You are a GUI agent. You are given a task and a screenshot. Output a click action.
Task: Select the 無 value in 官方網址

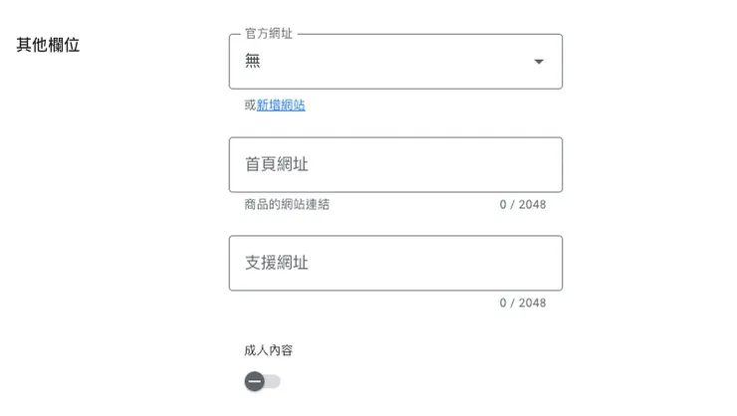(253, 62)
